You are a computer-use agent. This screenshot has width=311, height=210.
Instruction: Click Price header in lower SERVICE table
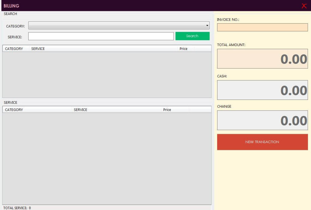click(x=175, y=110)
